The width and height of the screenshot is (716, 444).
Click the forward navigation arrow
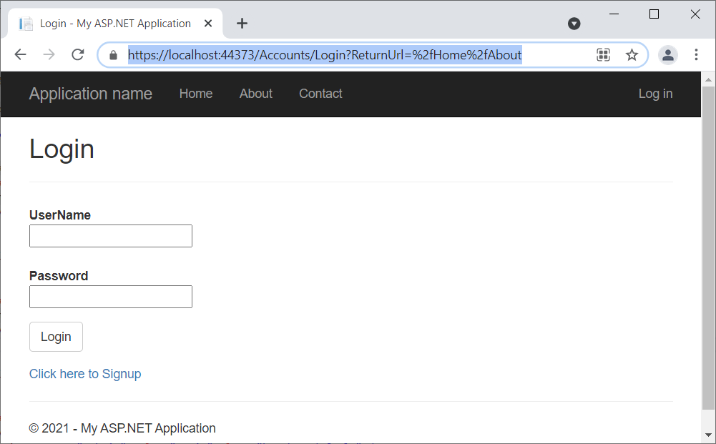point(48,54)
